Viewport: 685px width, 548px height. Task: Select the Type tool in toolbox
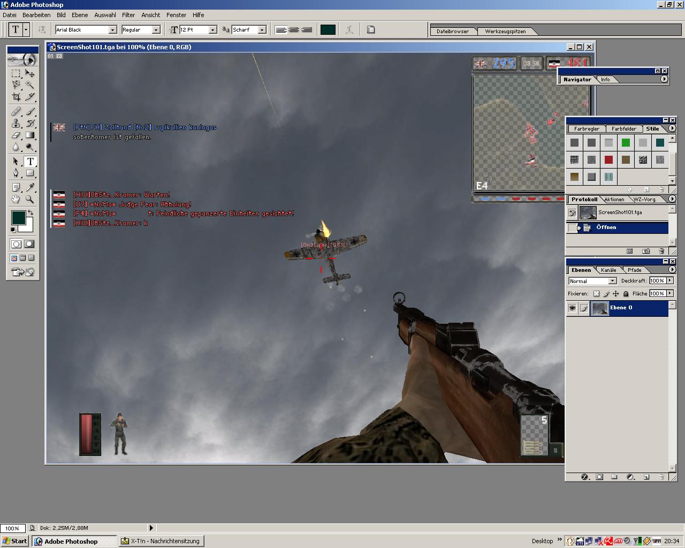(30, 161)
